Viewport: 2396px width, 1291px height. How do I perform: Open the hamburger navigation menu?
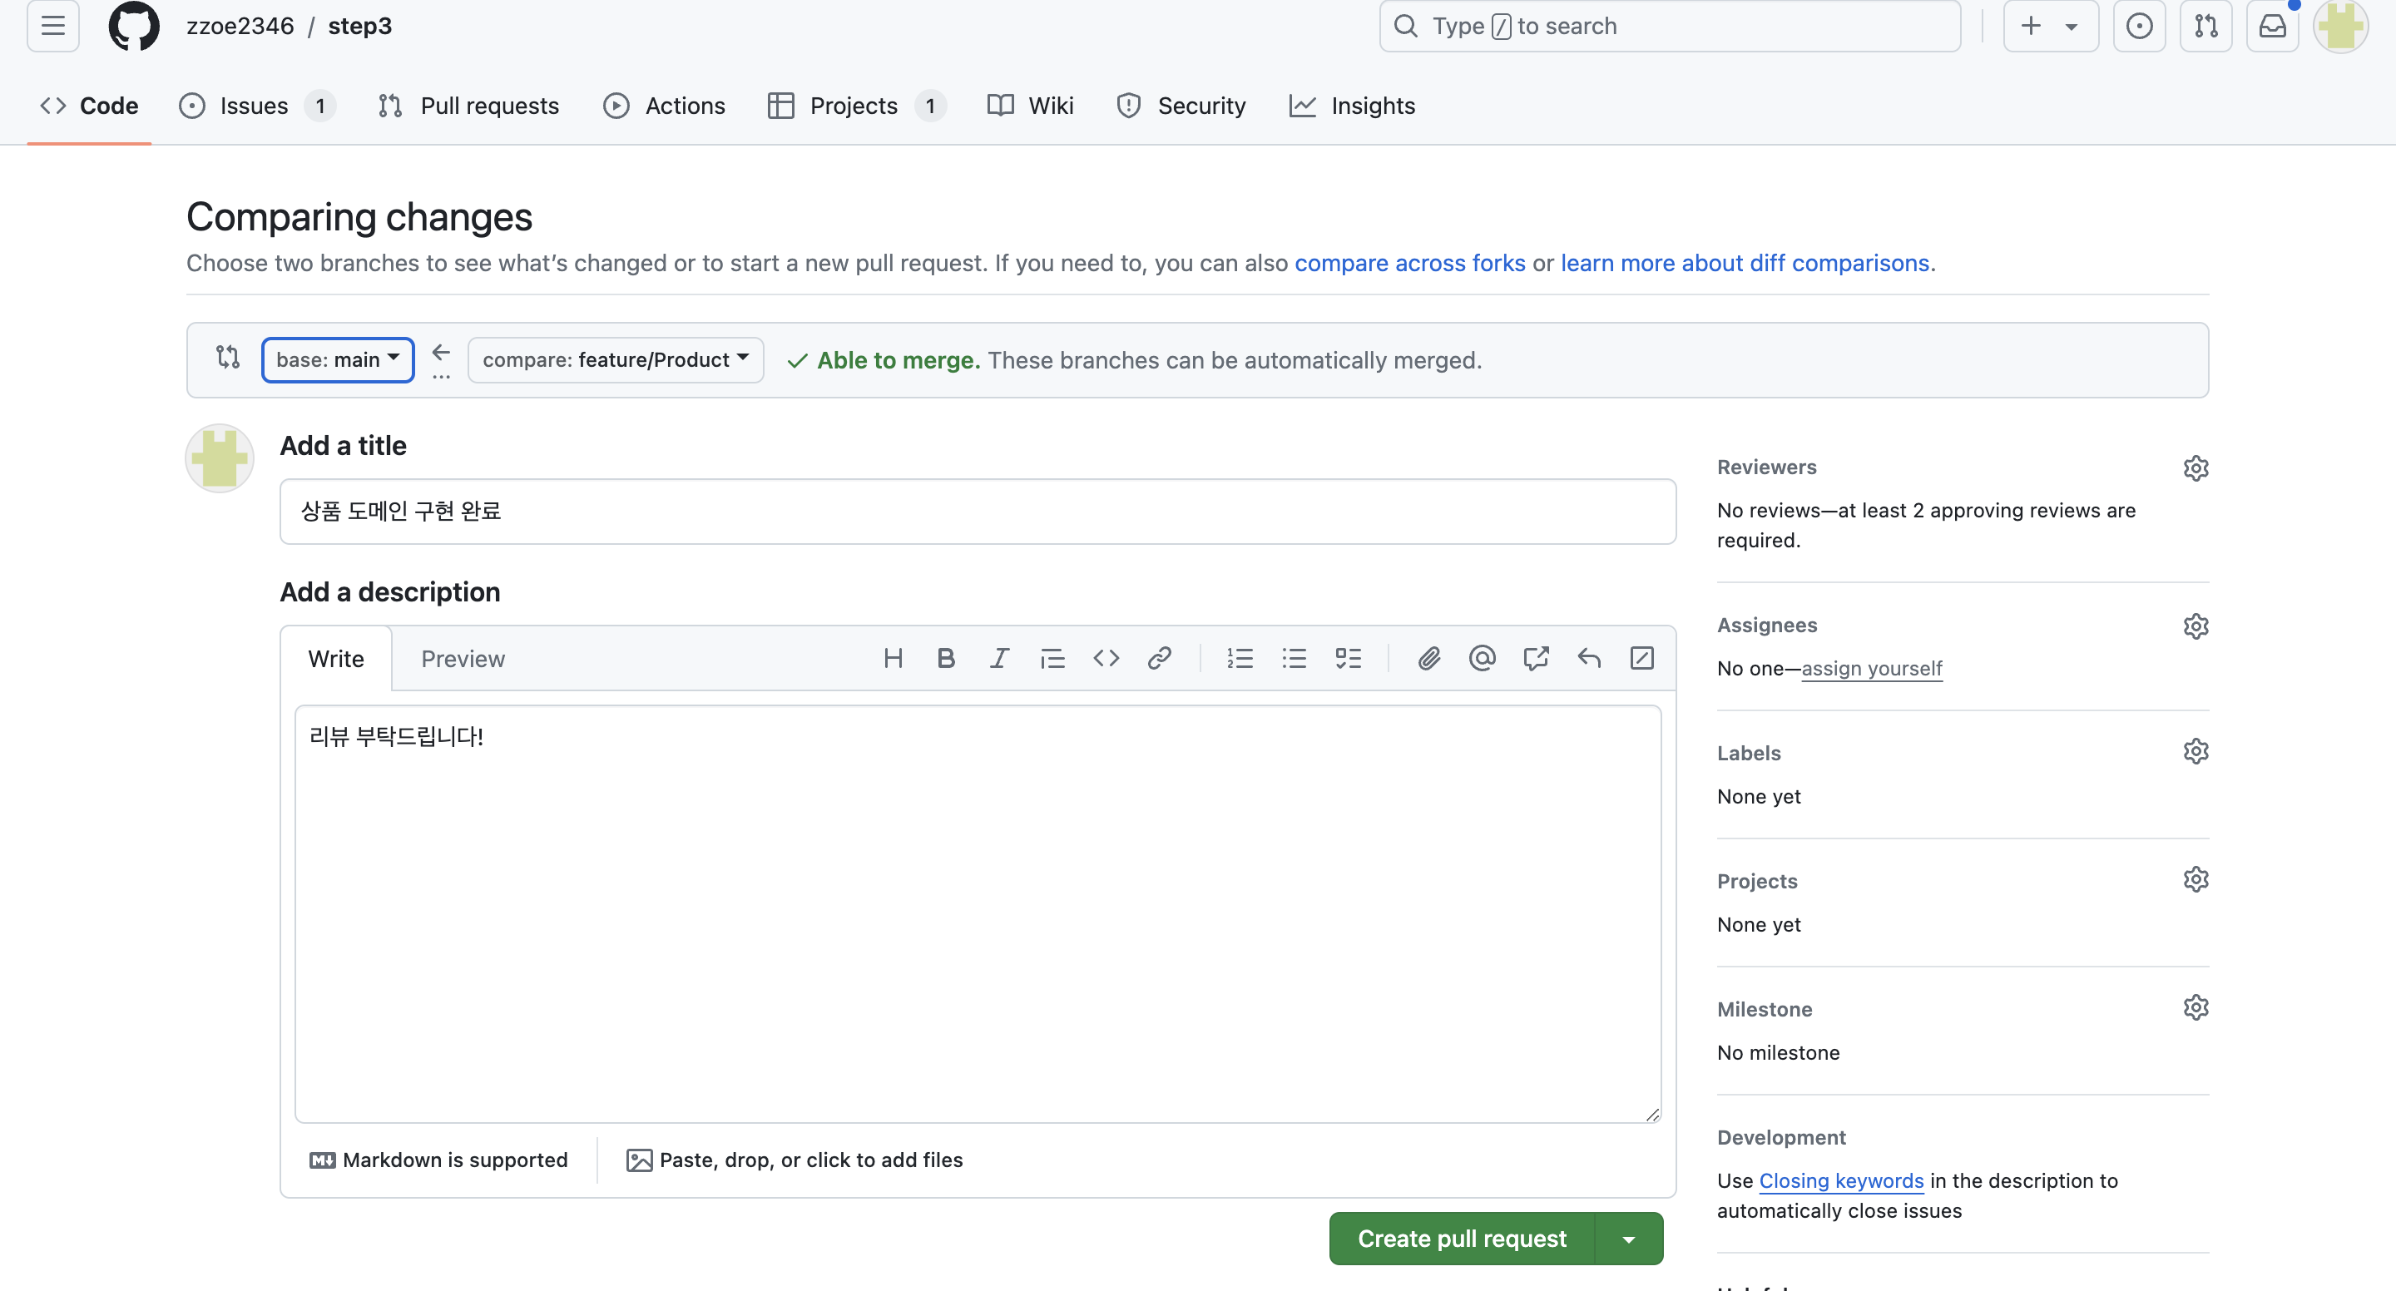pyautogui.click(x=53, y=26)
